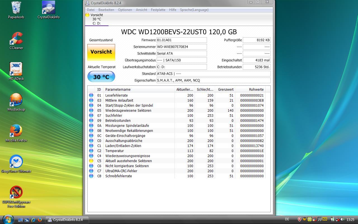Click the yellow warning circle beside C5 row

coord(91,161)
